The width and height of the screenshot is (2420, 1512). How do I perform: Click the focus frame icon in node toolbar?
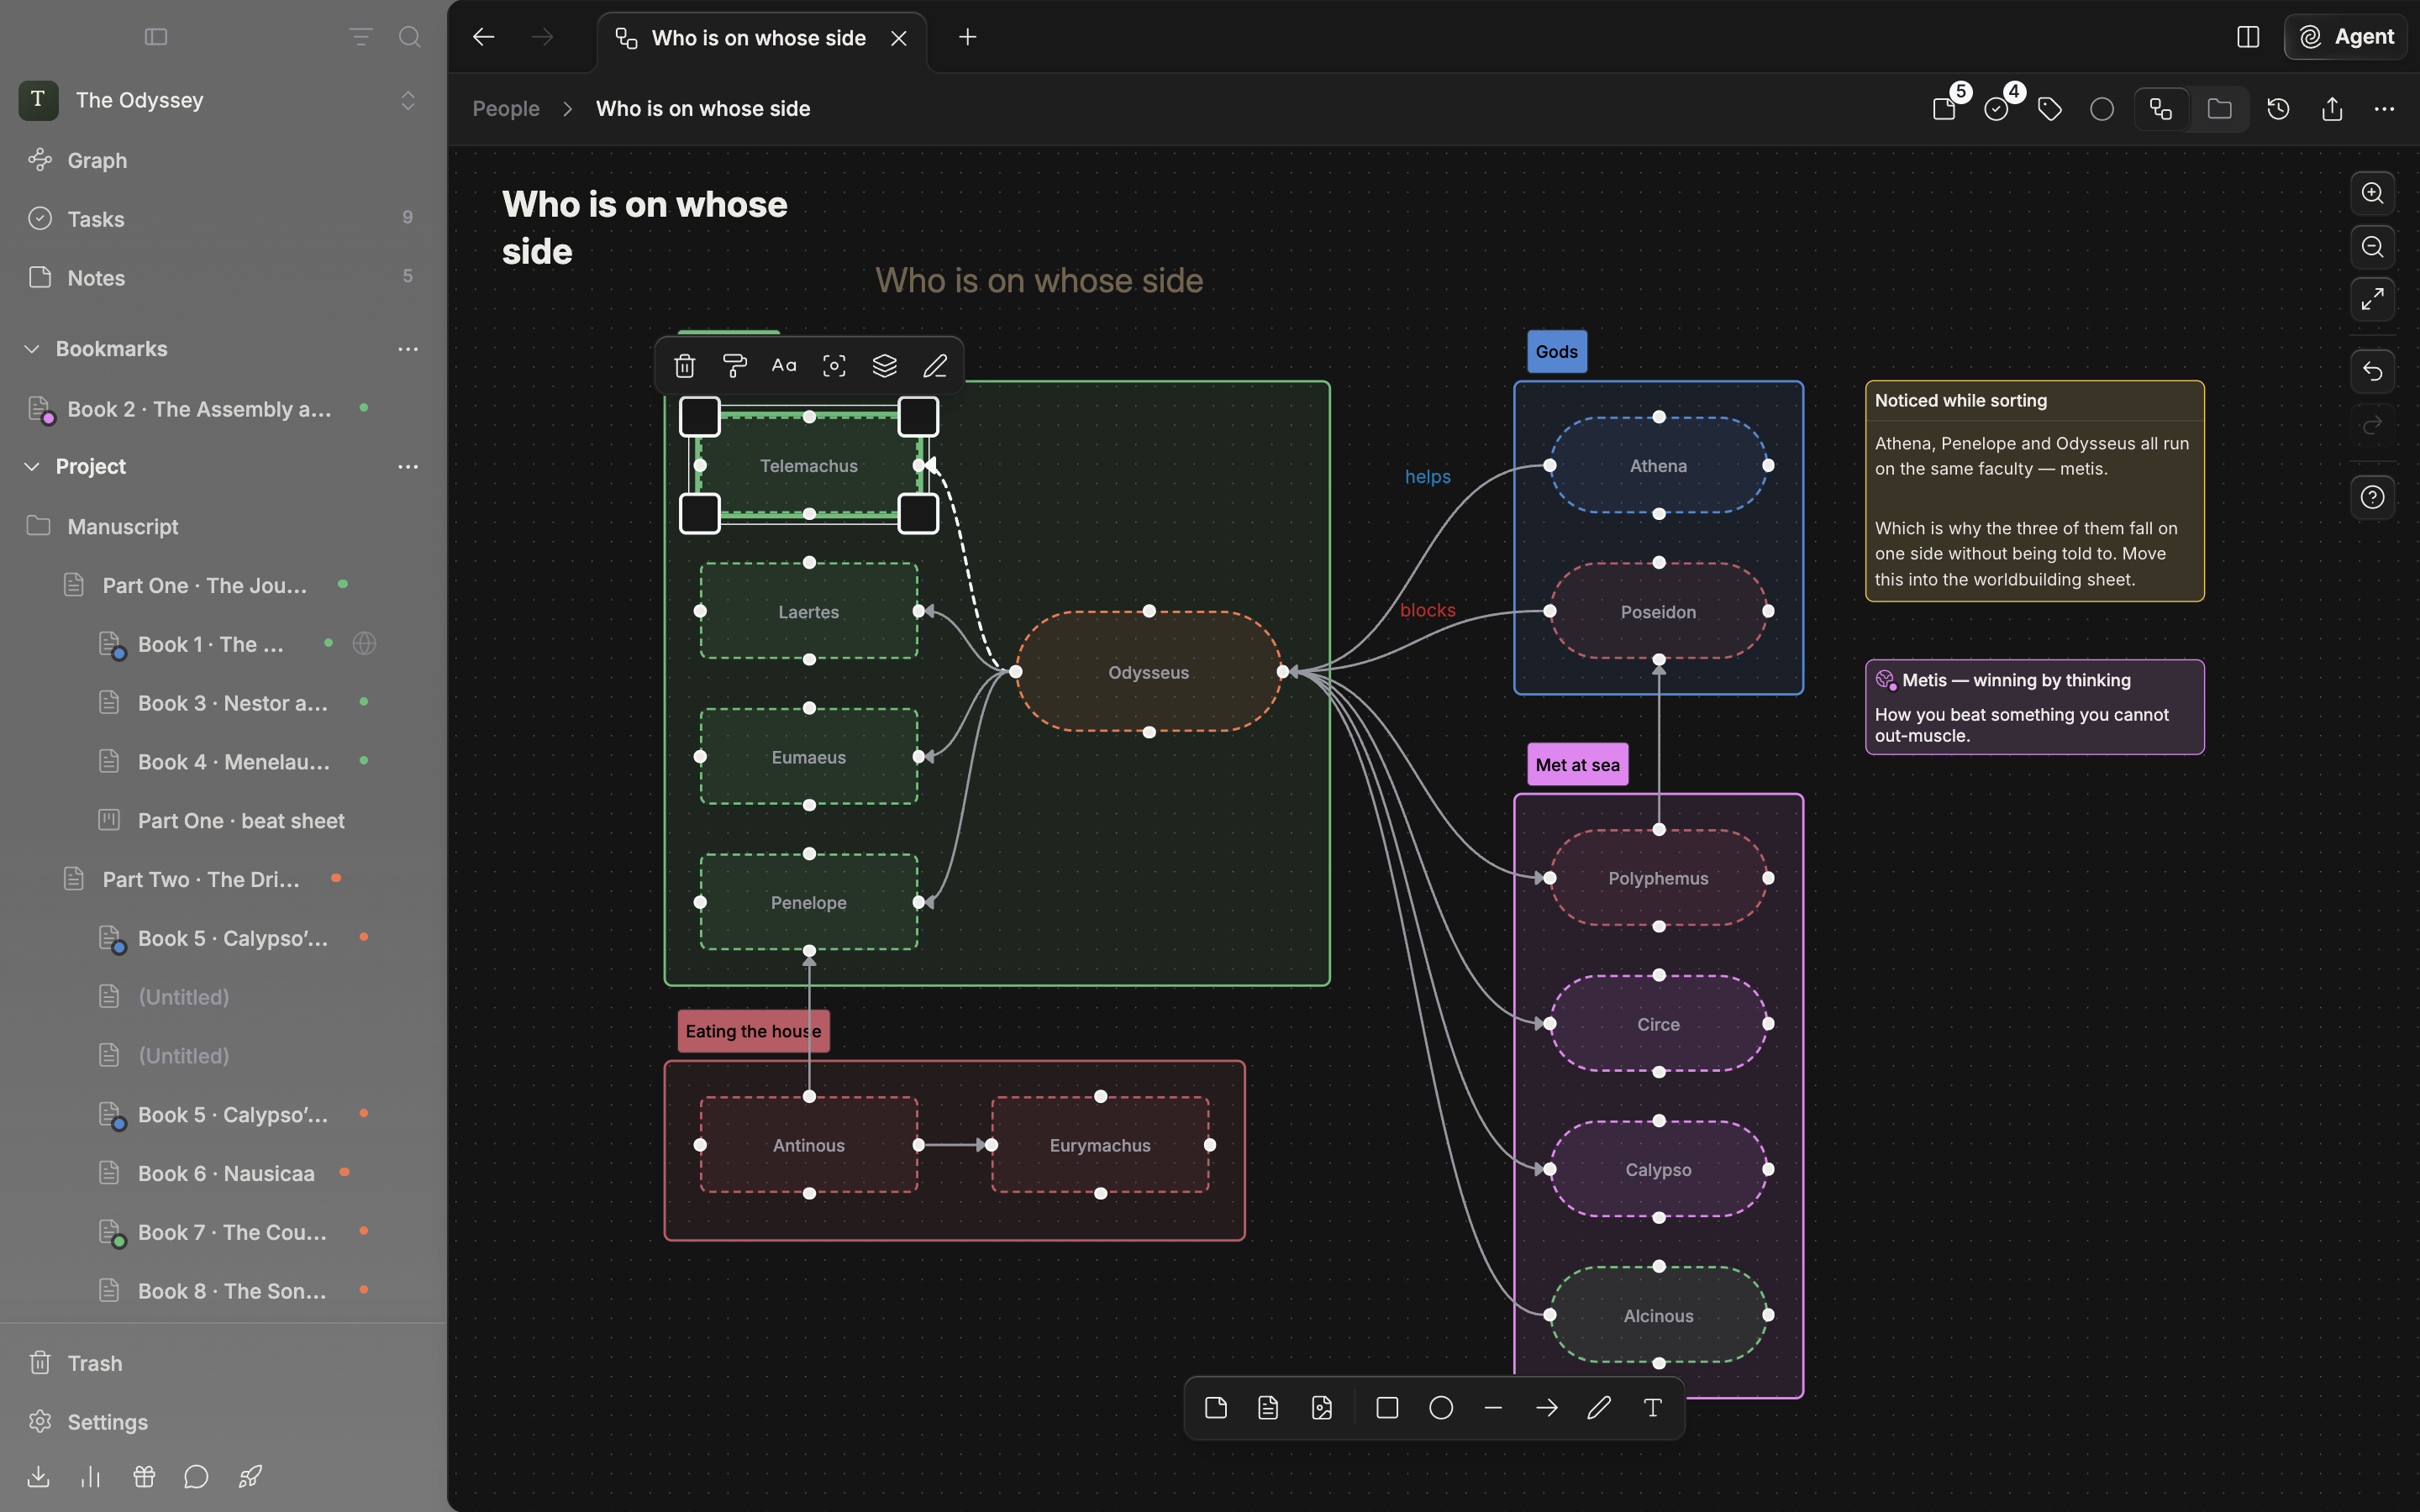click(834, 366)
